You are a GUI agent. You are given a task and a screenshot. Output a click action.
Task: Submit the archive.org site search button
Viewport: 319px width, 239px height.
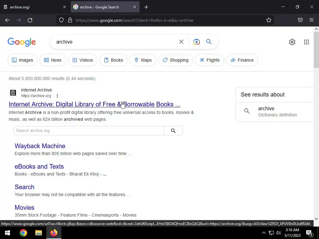point(173,131)
